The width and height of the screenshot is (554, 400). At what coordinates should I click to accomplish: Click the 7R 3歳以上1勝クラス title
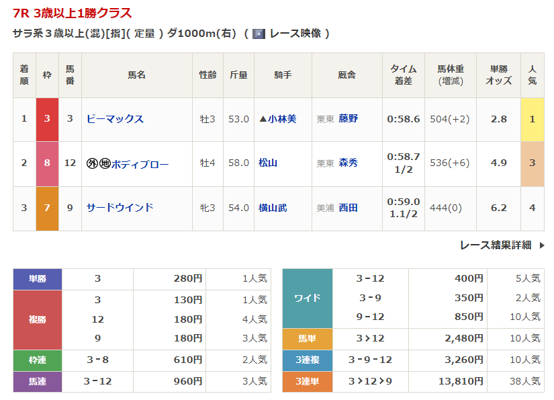(x=72, y=13)
